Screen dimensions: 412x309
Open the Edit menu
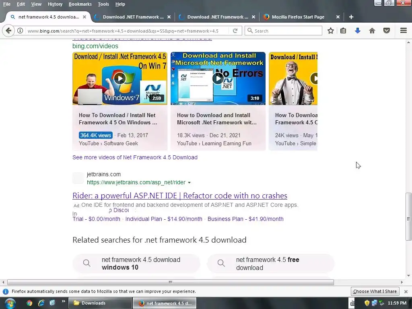coord(21,4)
